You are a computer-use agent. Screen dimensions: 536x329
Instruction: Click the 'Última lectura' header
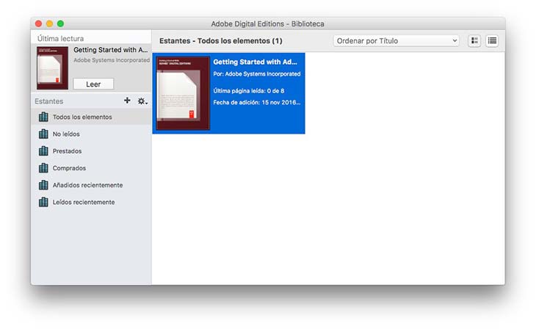60,39
